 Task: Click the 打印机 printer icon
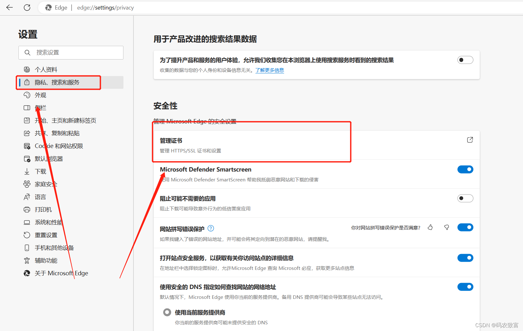point(27,209)
